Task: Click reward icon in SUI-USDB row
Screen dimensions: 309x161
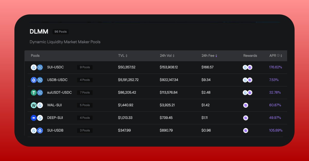Action: (x=246, y=130)
